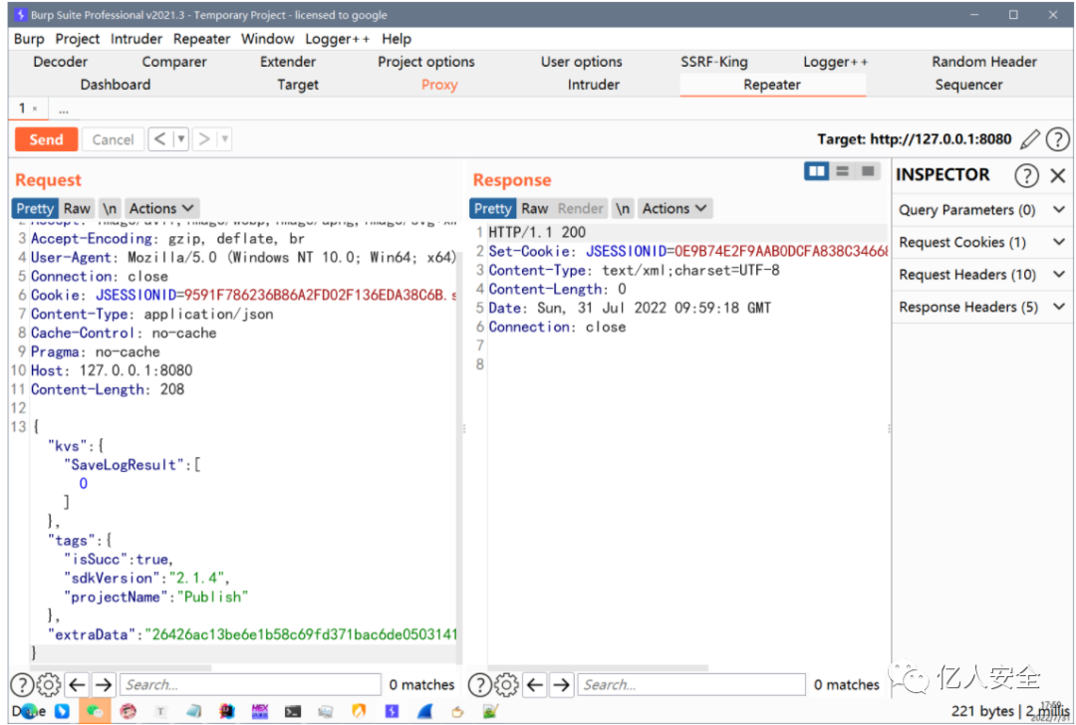Select side-by-side layout view

[817, 170]
